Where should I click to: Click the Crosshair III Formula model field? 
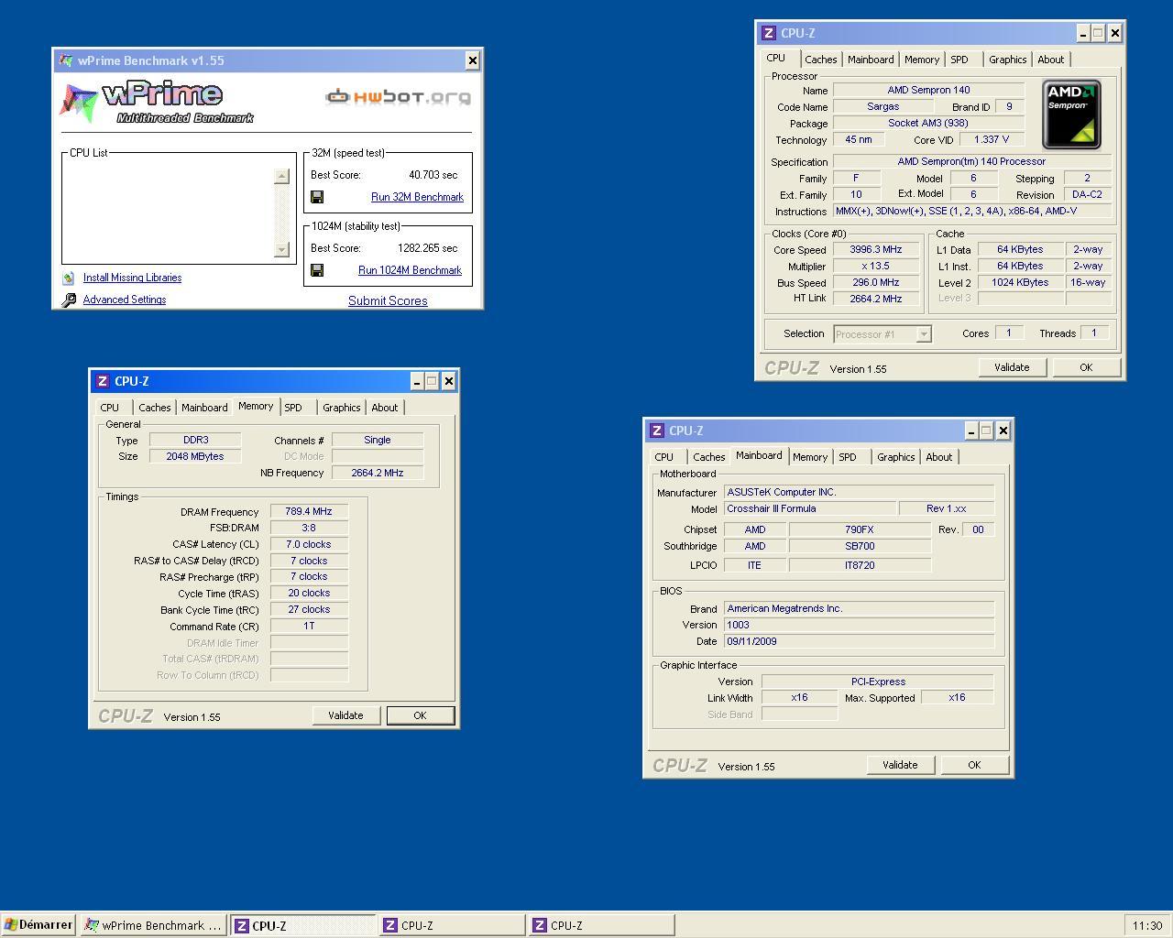pos(810,508)
